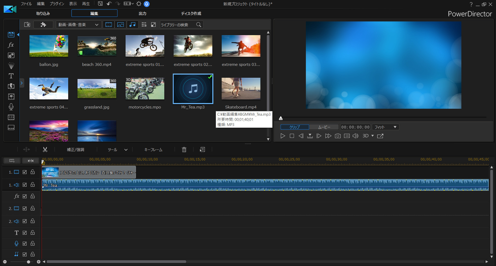Open the 3D mode dropdown arrow
The image size is (496, 266).
[373, 136]
